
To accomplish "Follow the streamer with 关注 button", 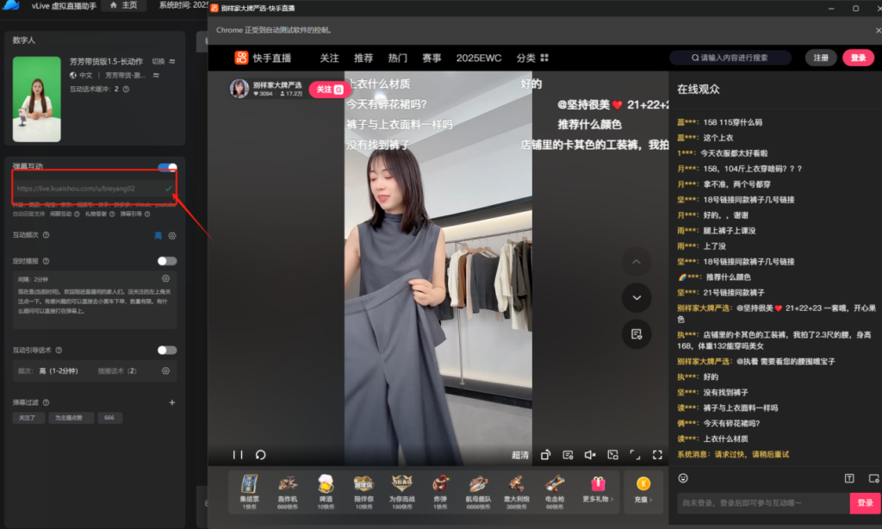I will click(x=329, y=90).
